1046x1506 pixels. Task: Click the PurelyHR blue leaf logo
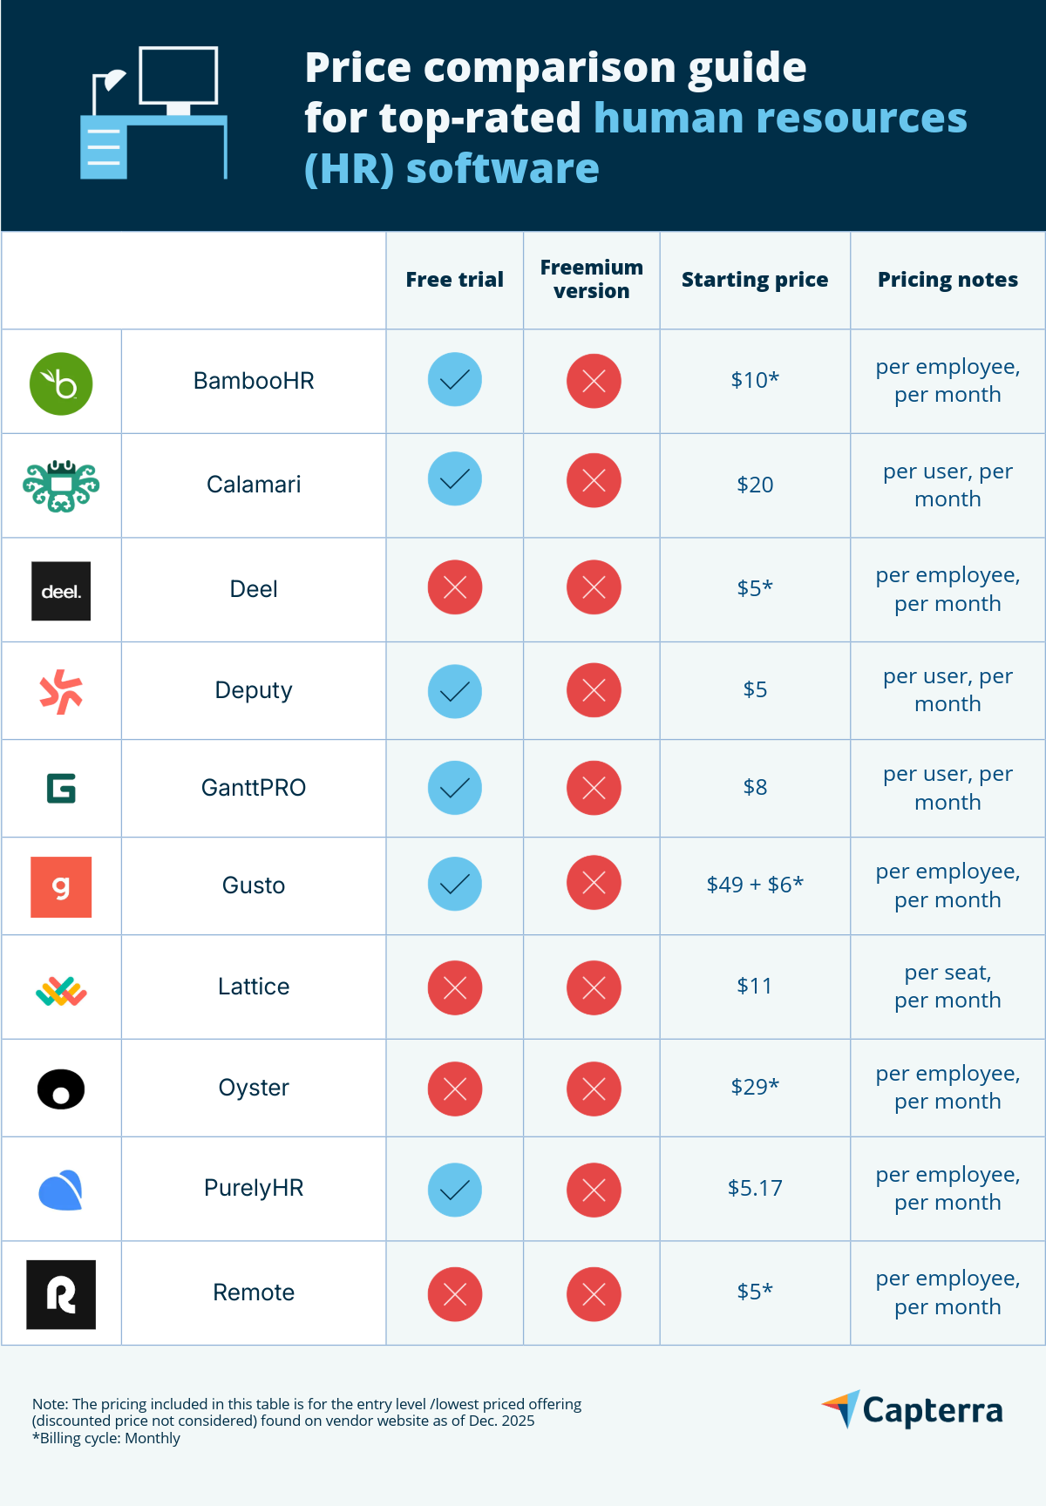[61, 1191]
